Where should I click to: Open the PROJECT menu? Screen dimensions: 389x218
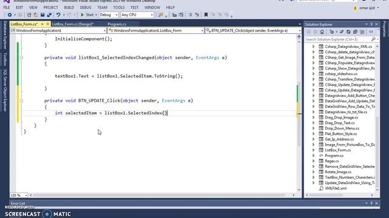[50, 7]
